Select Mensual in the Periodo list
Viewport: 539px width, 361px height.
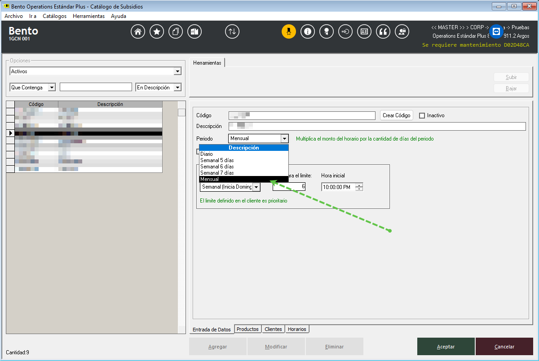[243, 179]
